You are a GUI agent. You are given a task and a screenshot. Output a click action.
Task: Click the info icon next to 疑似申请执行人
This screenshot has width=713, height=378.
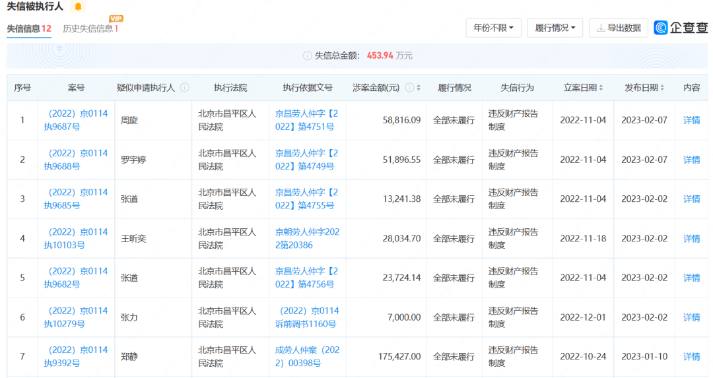coord(185,88)
